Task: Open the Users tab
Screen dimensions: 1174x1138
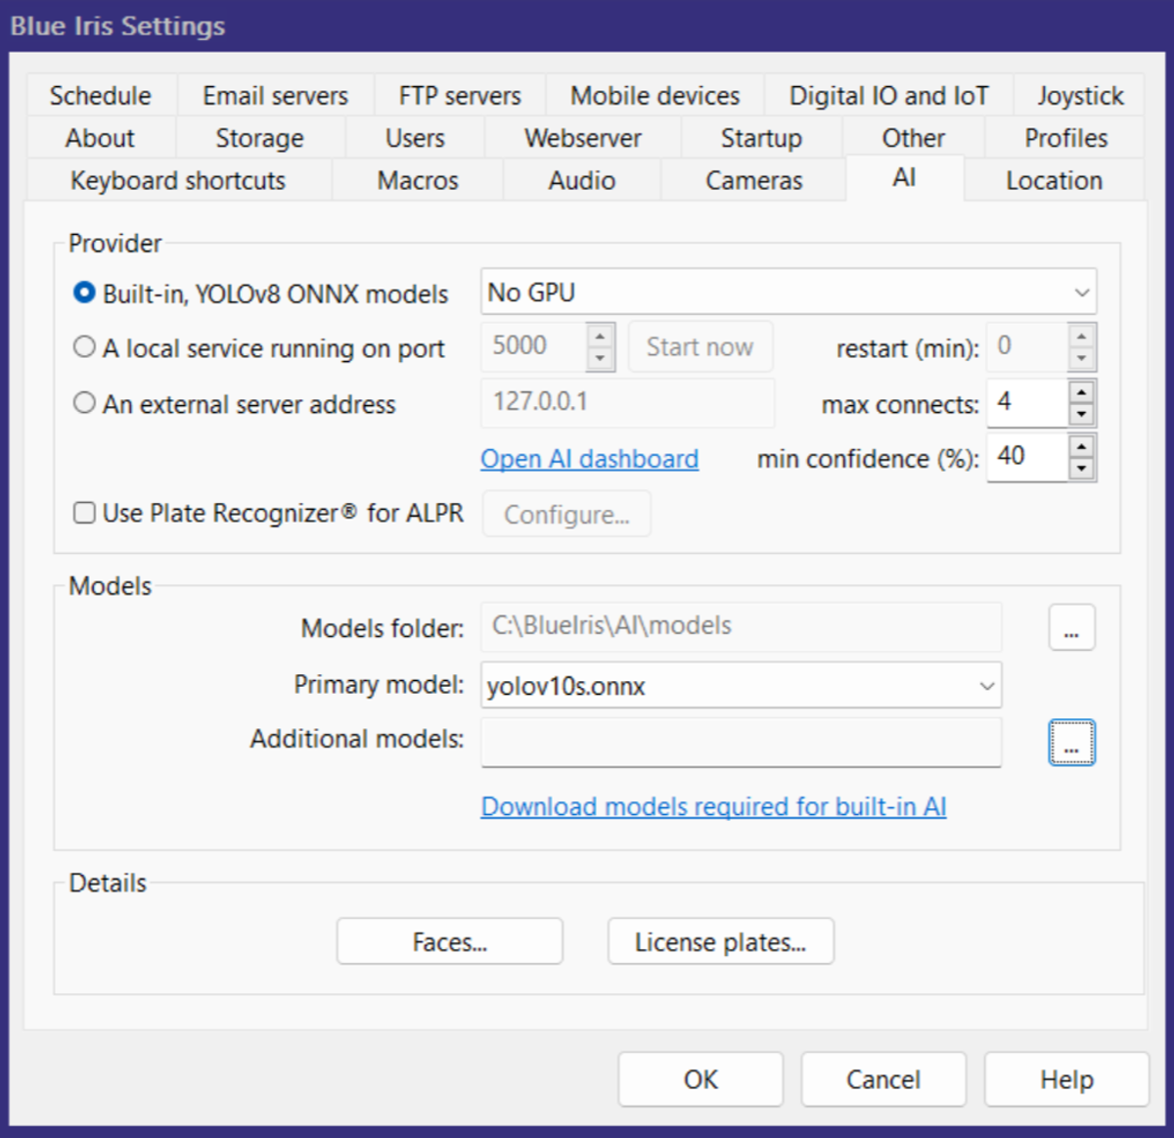Action: point(415,138)
